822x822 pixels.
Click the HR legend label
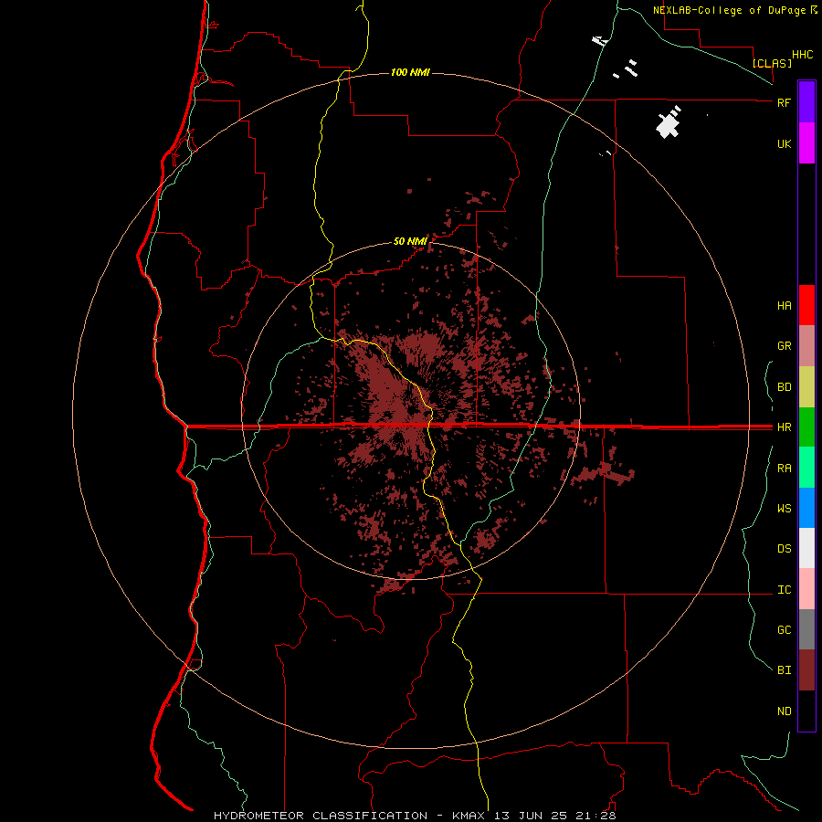[x=784, y=427]
